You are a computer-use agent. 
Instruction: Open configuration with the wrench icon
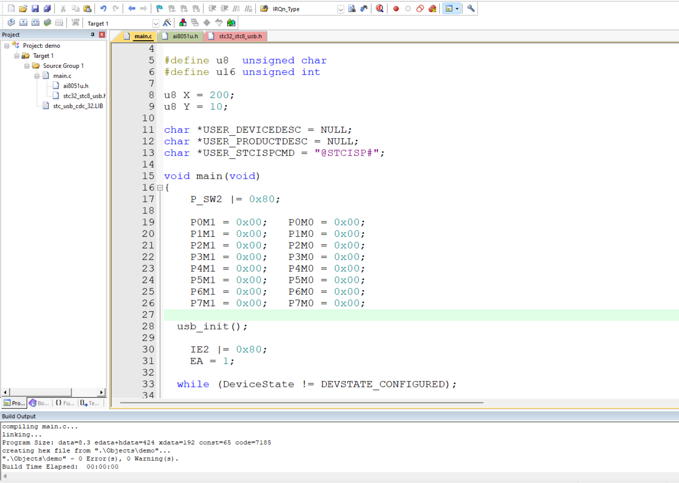(471, 9)
